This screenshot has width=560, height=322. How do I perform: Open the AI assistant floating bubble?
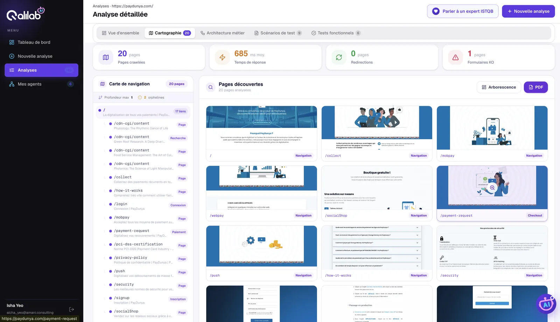pos(546,304)
